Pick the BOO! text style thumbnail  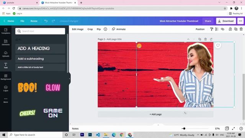tap(27, 87)
